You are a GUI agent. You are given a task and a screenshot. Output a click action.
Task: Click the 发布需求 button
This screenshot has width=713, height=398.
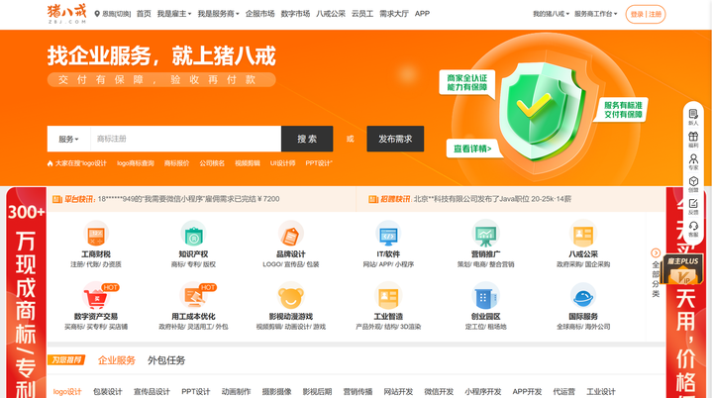pos(395,139)
